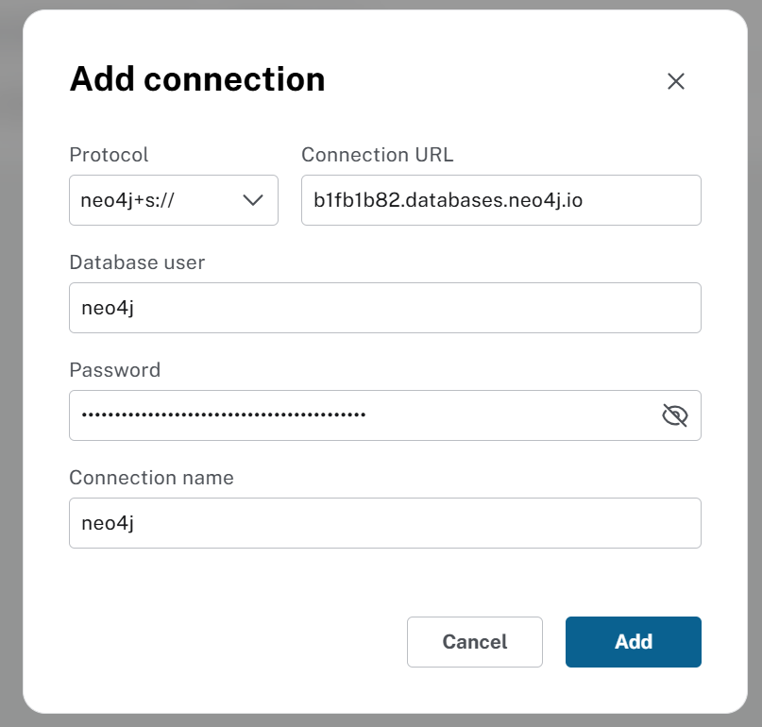Click into the Database user field

coord(385,308)
